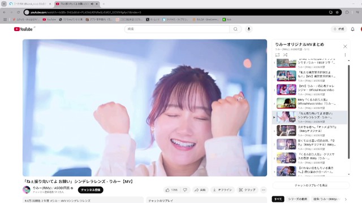
Task: Toggle playlist shuffle
Action: [285, 55]
